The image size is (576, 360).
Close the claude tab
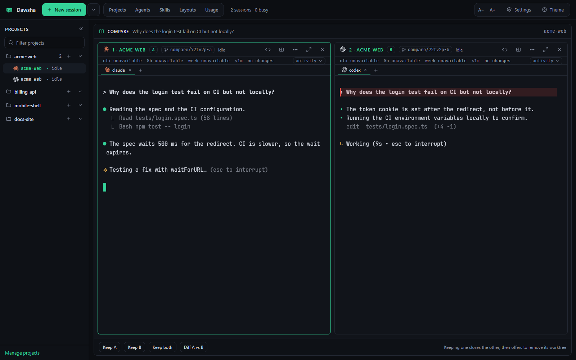pyautogui.click(x=130, y=70)
